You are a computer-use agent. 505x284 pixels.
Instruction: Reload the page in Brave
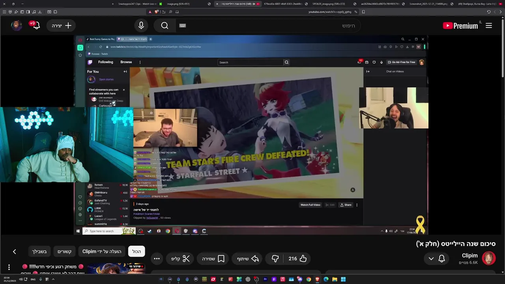488,12
